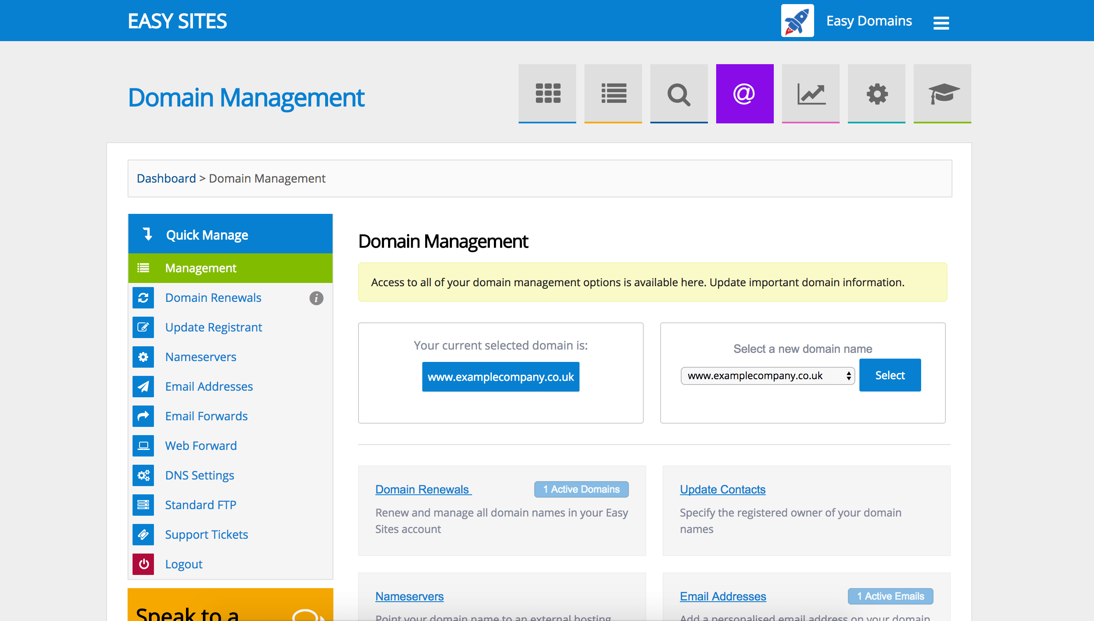Click the red Logout power icon
The image size is (1094, 621).
click(x=143, y=564)
